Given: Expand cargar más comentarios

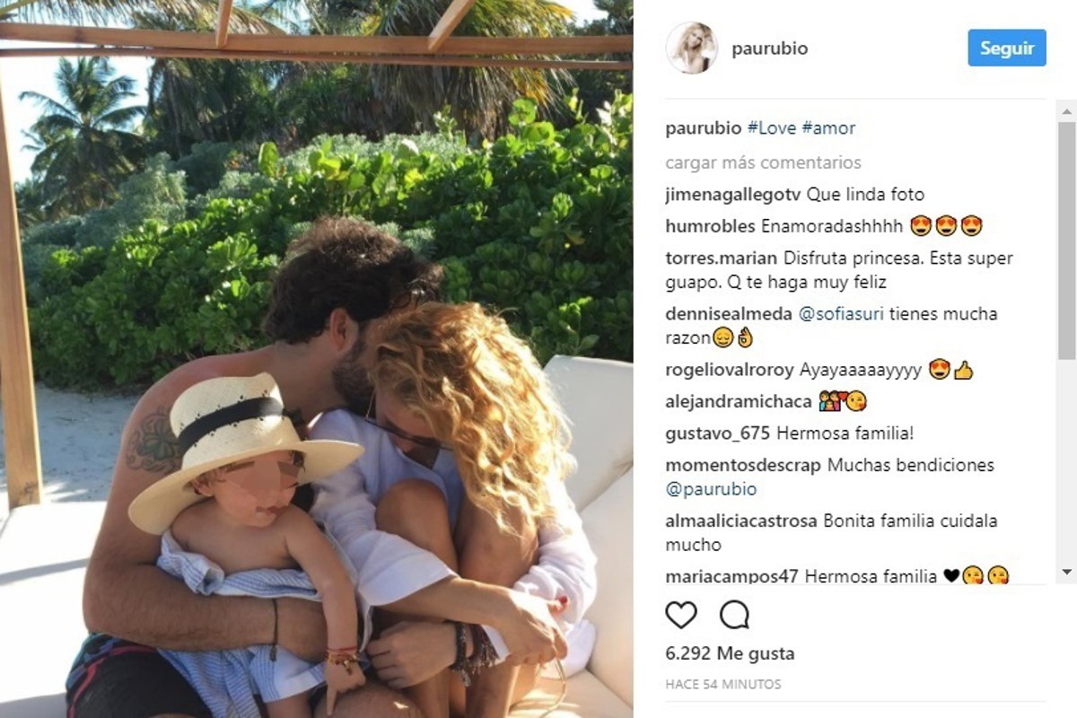Looking at the screenshot, I should coord(763,162).
